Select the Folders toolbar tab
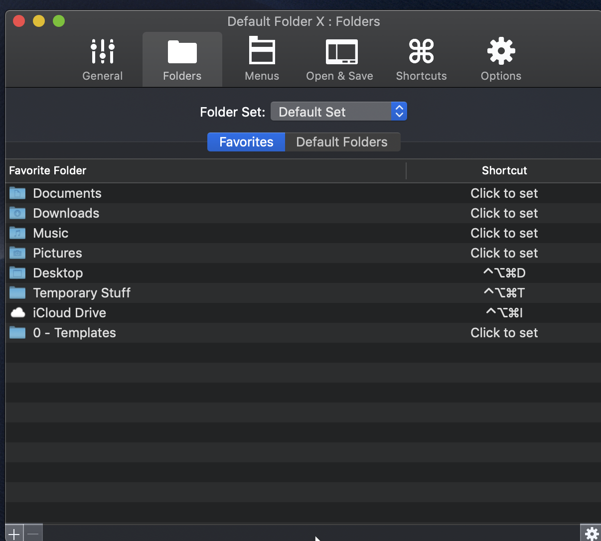Image resolution: width=601 pixels, height=541 pixels. (182, 60)
